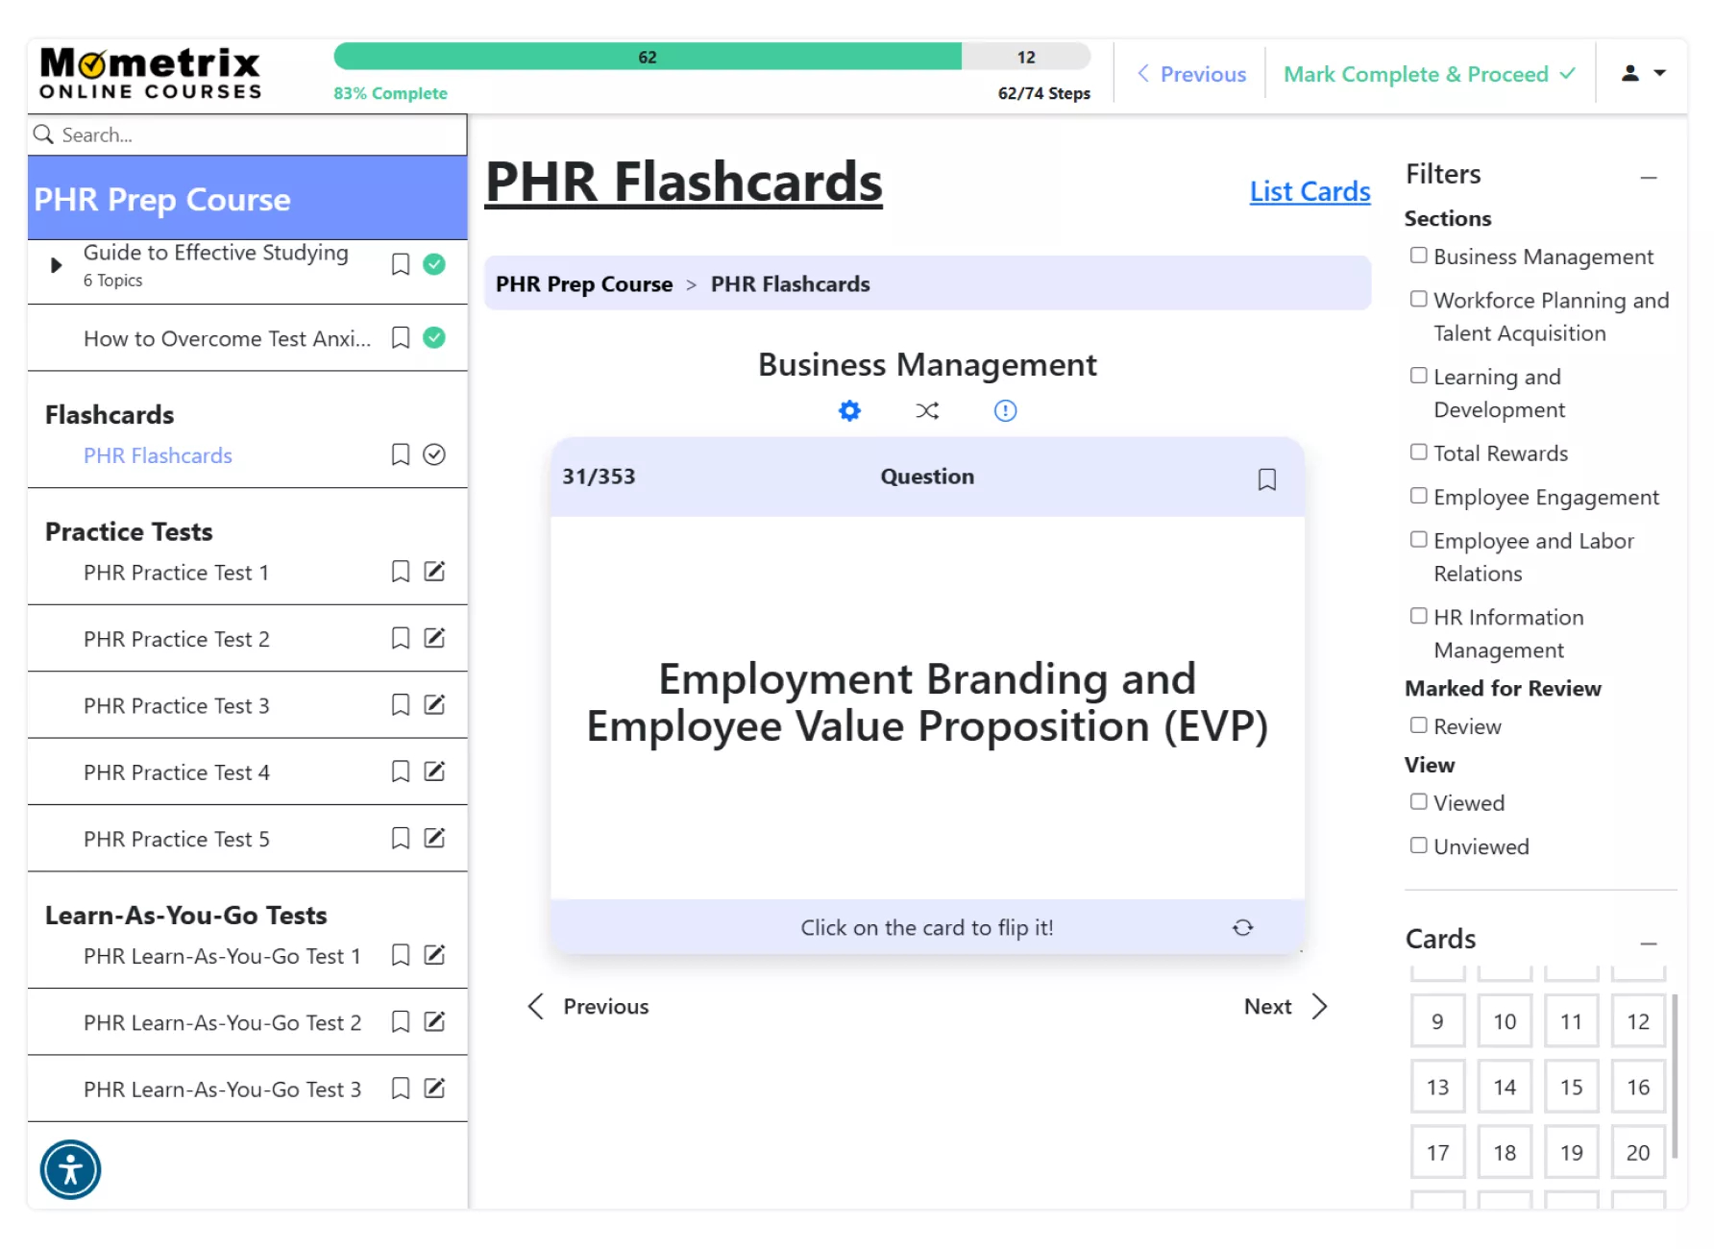Expand Guide to Effective Studying topics
This screenshot has height=1249, width=1714.
point(56,265)
